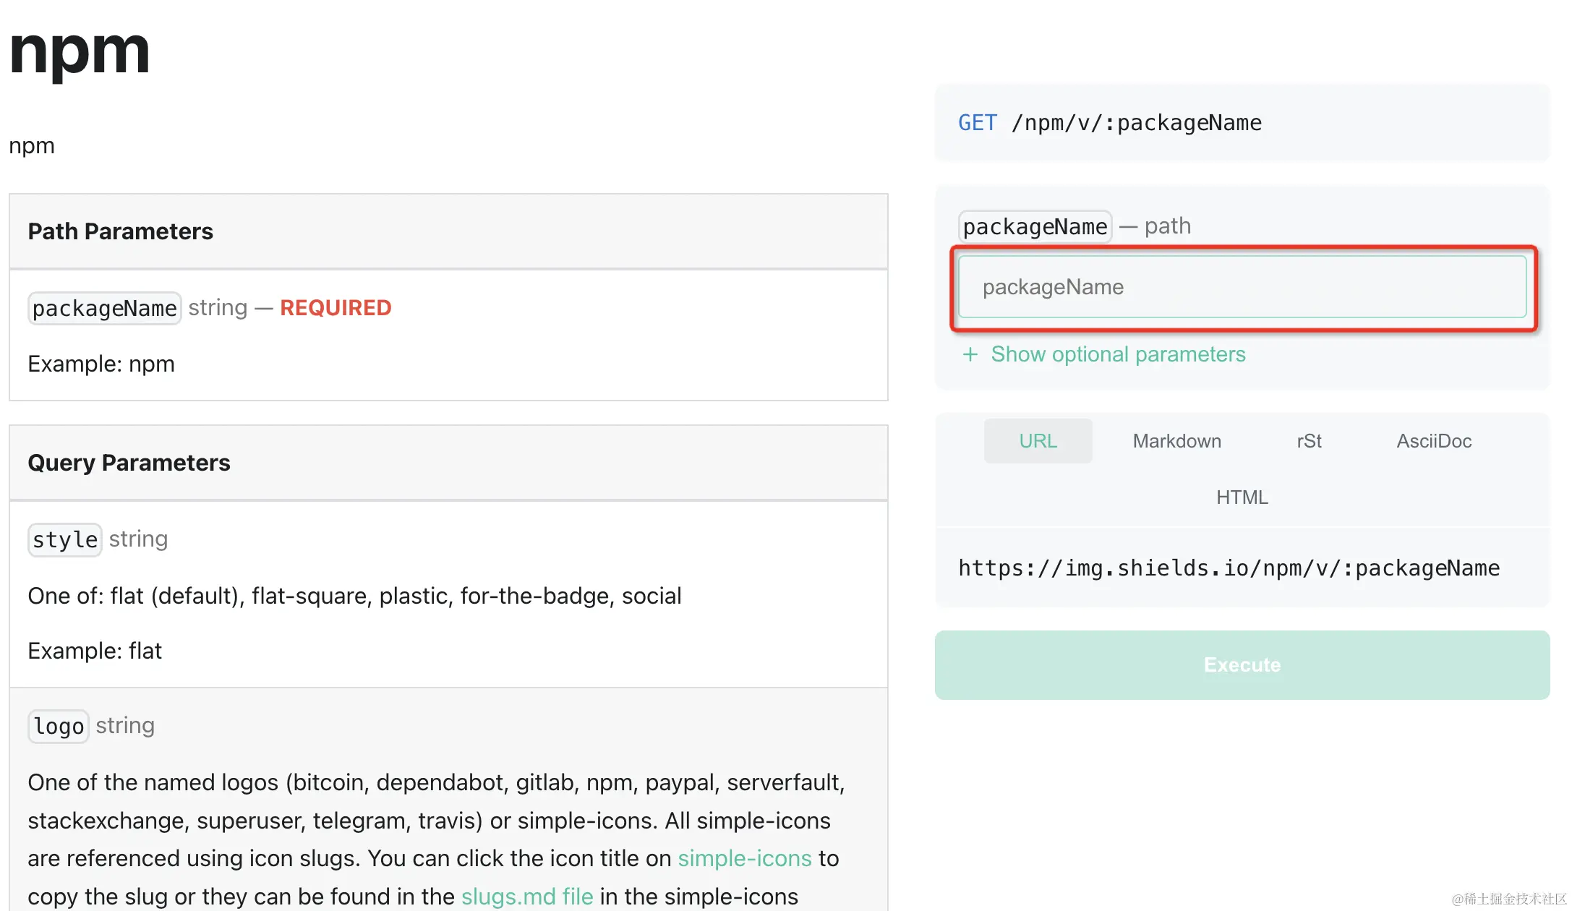This screenshot has height=911, width=1572.
Task: Select the URL tab
Action: (1038, 441)
